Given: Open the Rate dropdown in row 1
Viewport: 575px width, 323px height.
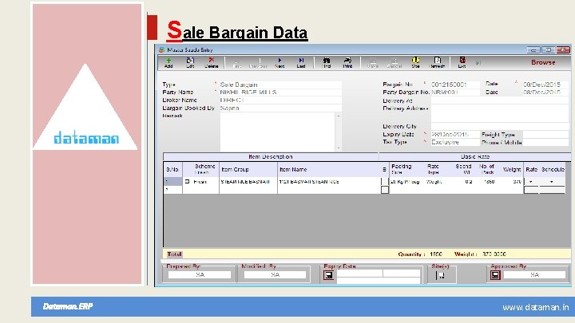Looking at the screenshot, I should [x=531, y=182].
